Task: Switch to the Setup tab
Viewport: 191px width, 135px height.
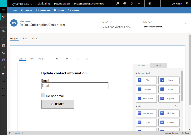Action: pyautogui.click(x=25, y=39)
